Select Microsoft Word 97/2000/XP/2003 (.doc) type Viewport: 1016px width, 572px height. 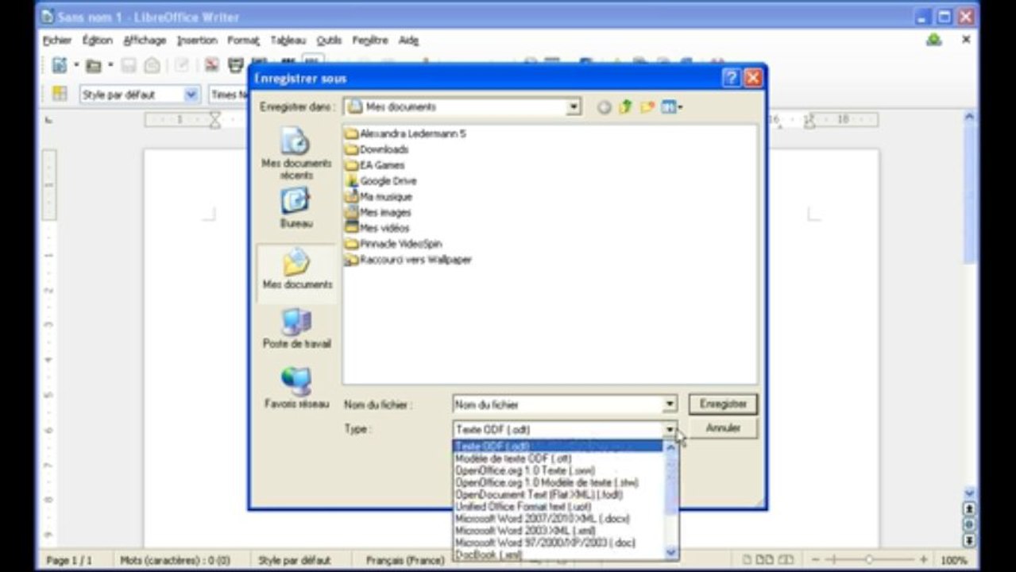(x=558, y=543)
